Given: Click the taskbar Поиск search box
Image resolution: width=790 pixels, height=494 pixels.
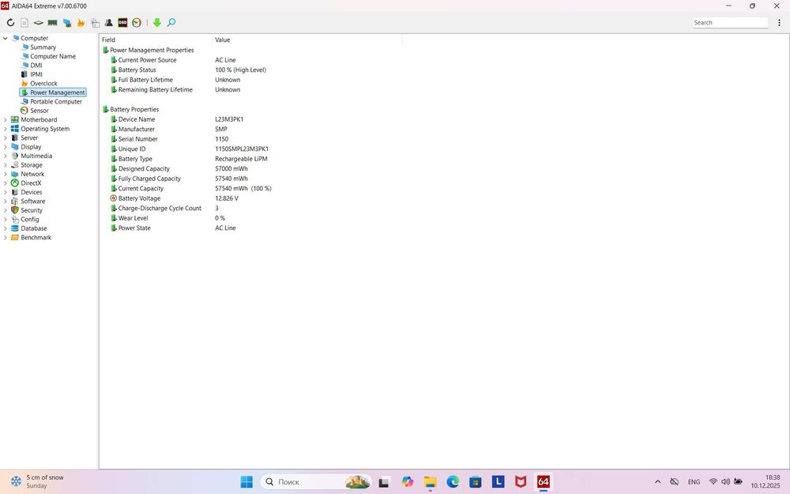Looking at the screenshot, I should (317, 482).
